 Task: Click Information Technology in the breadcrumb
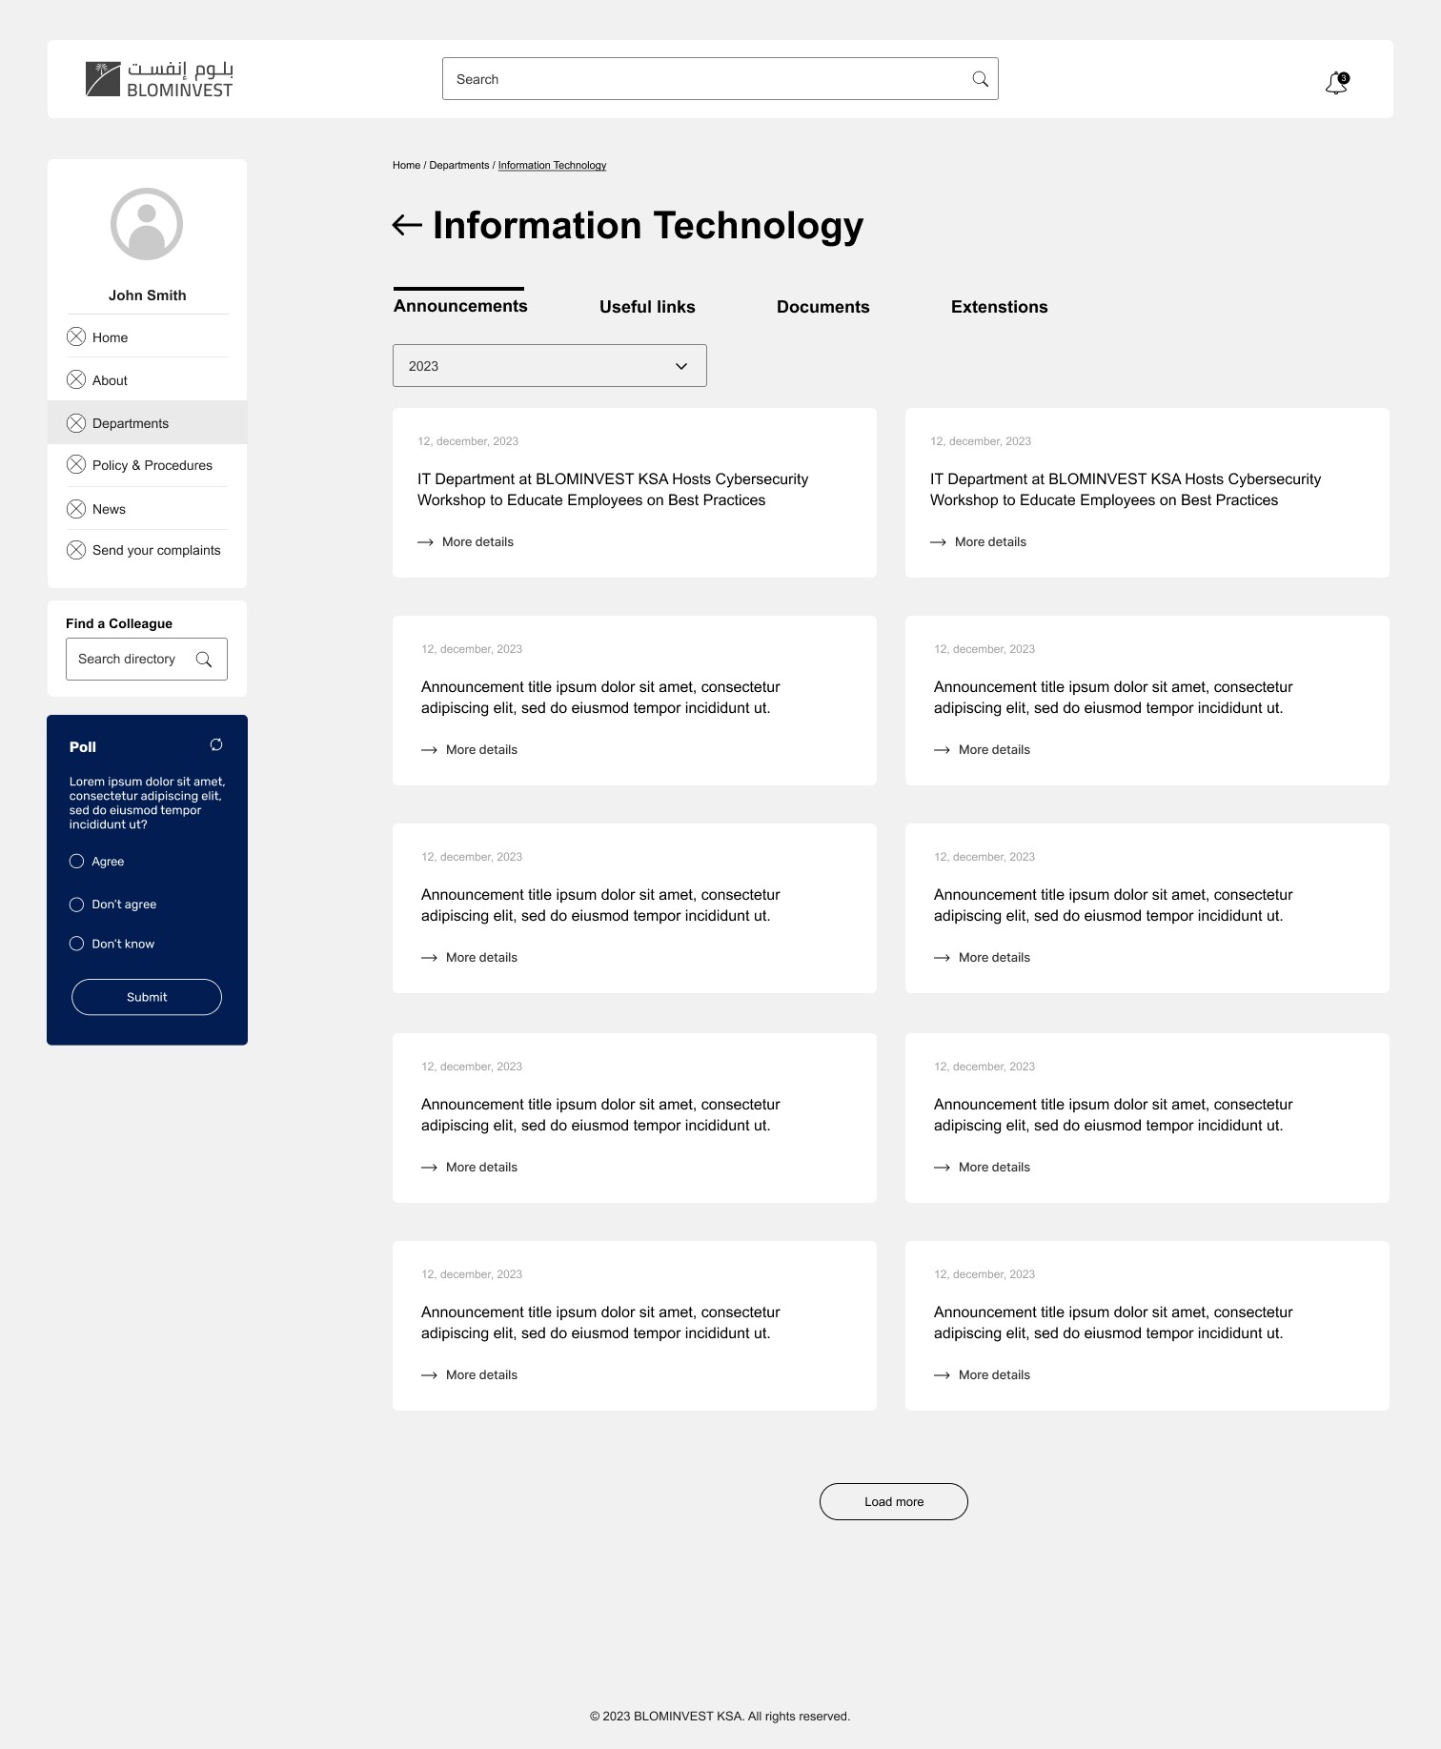(x=552, y=166)
